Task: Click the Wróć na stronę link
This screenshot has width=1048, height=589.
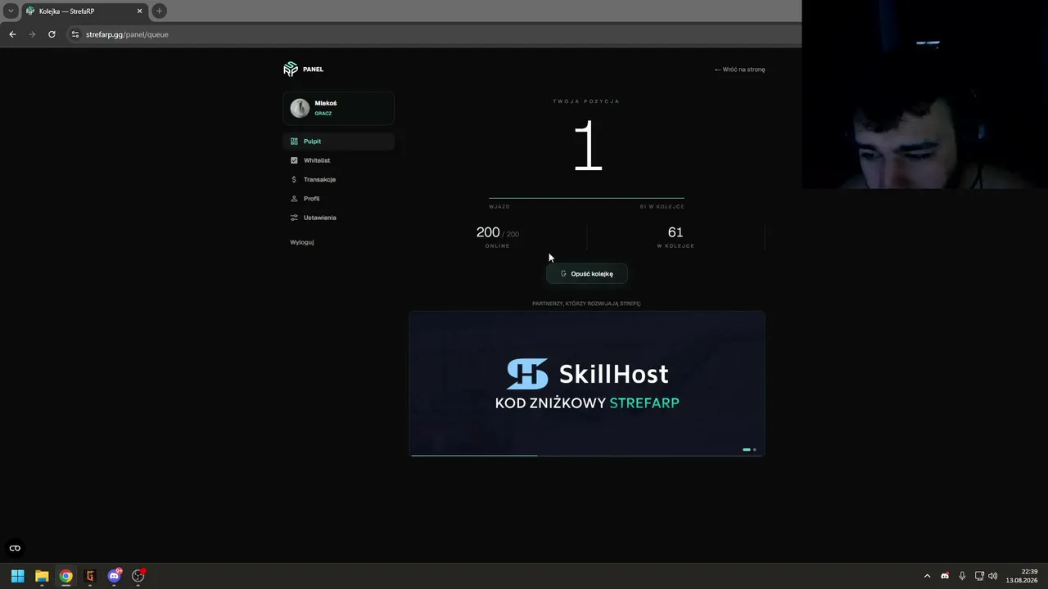Action: [739, 70]
